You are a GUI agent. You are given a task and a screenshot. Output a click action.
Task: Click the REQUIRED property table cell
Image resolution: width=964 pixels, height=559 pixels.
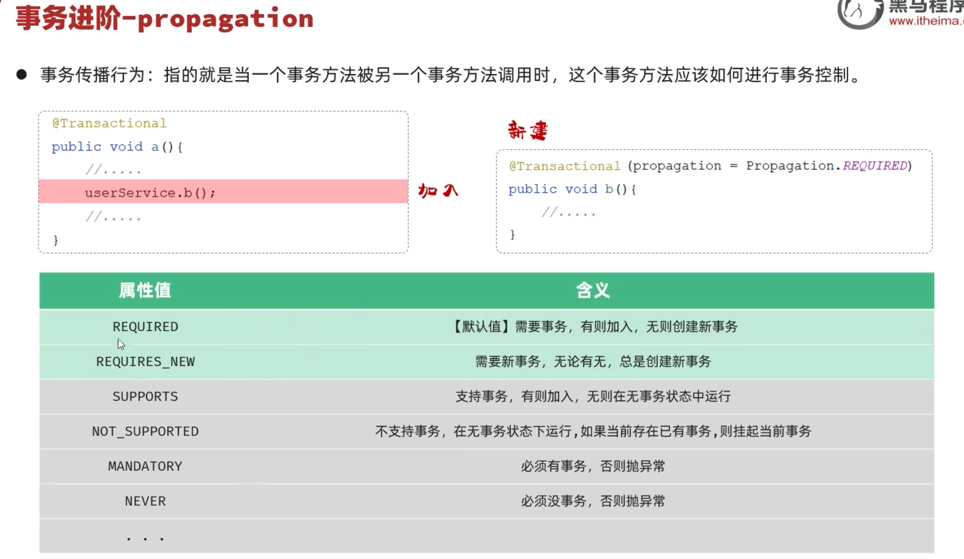pyautogui.click(x=145, y=327)
